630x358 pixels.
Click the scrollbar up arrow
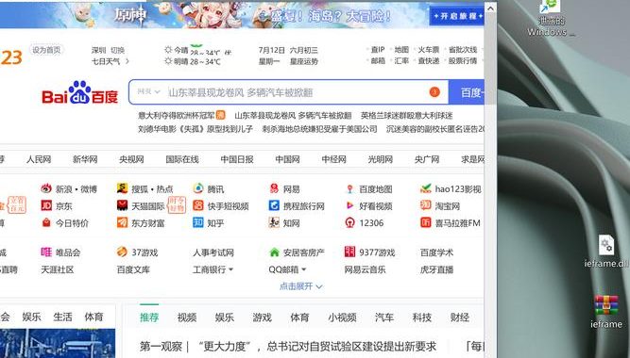pyautogui.click(x=490, y=8)
